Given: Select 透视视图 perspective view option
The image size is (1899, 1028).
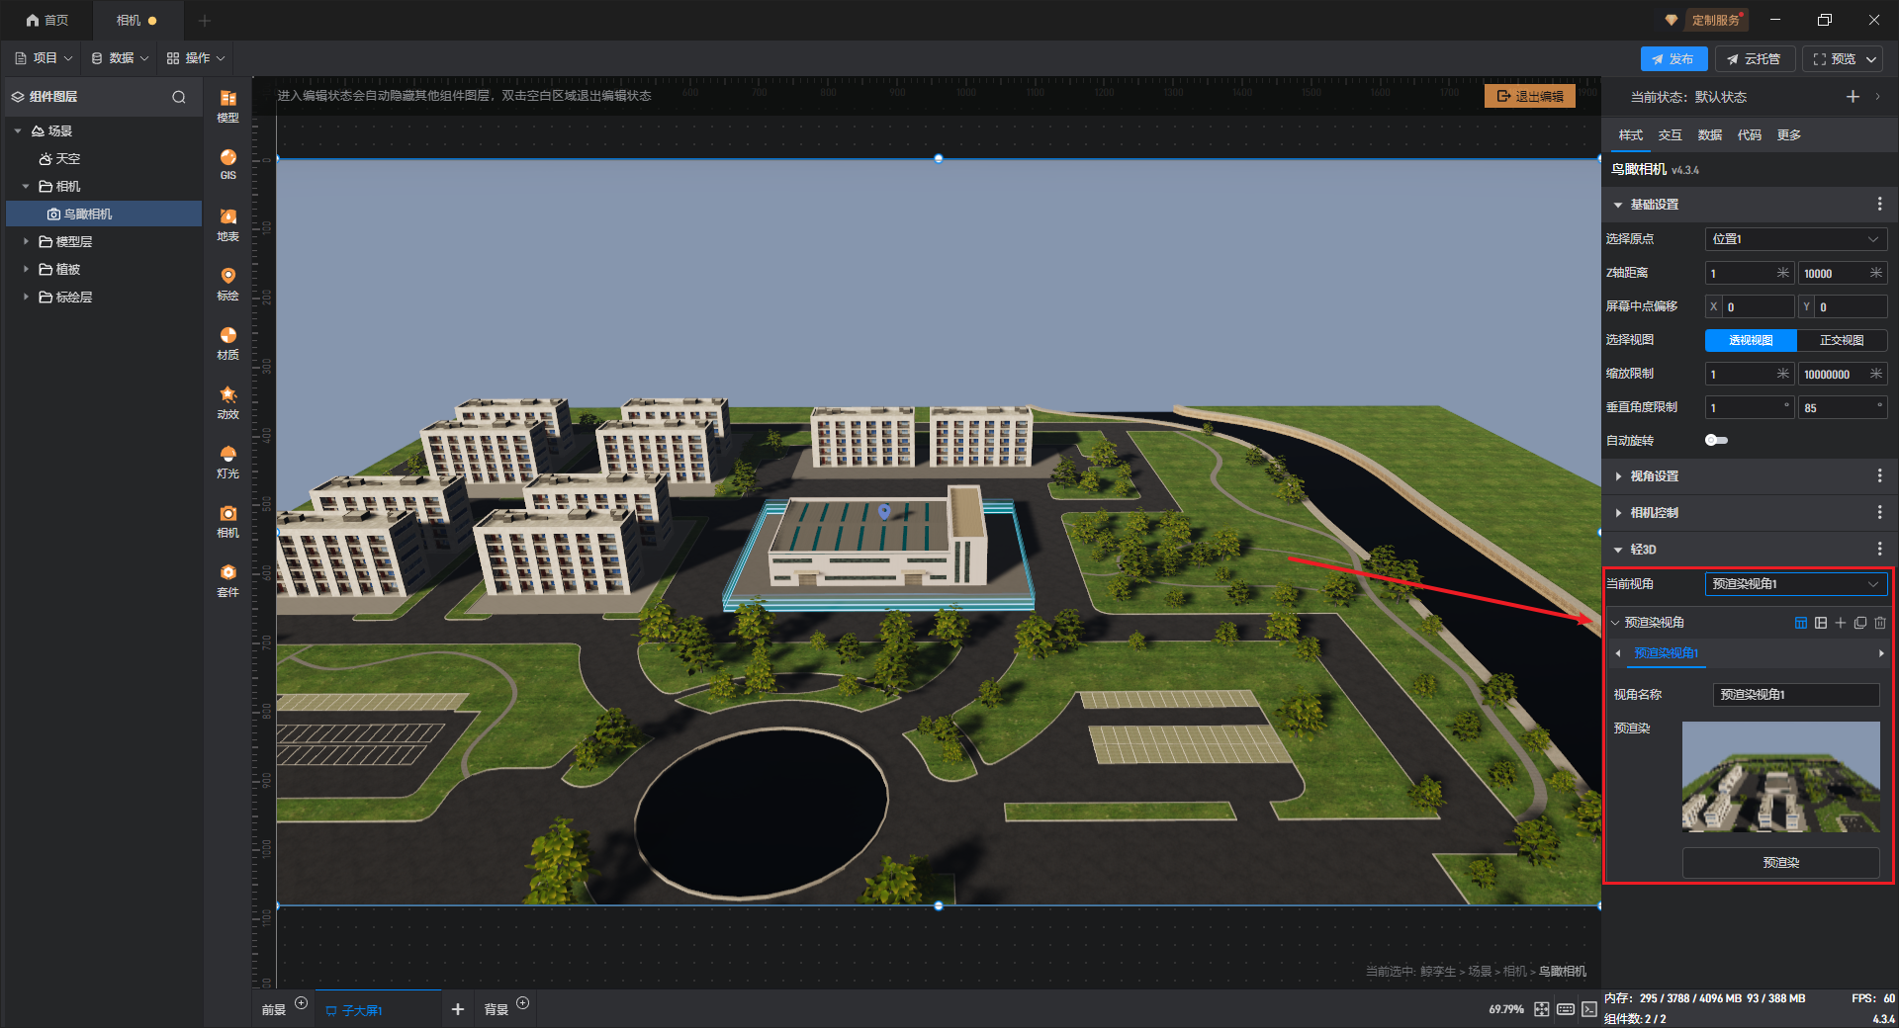Looking at the screenshot, I should 1750,340.
